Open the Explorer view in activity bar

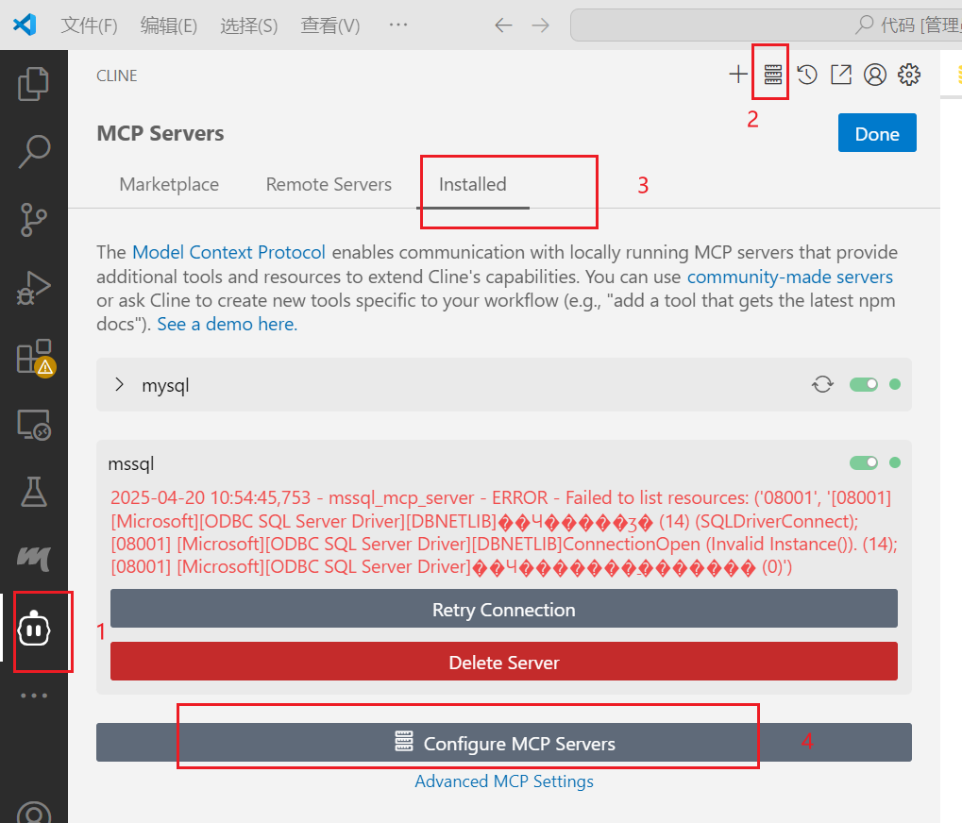[x=33, y=83]
